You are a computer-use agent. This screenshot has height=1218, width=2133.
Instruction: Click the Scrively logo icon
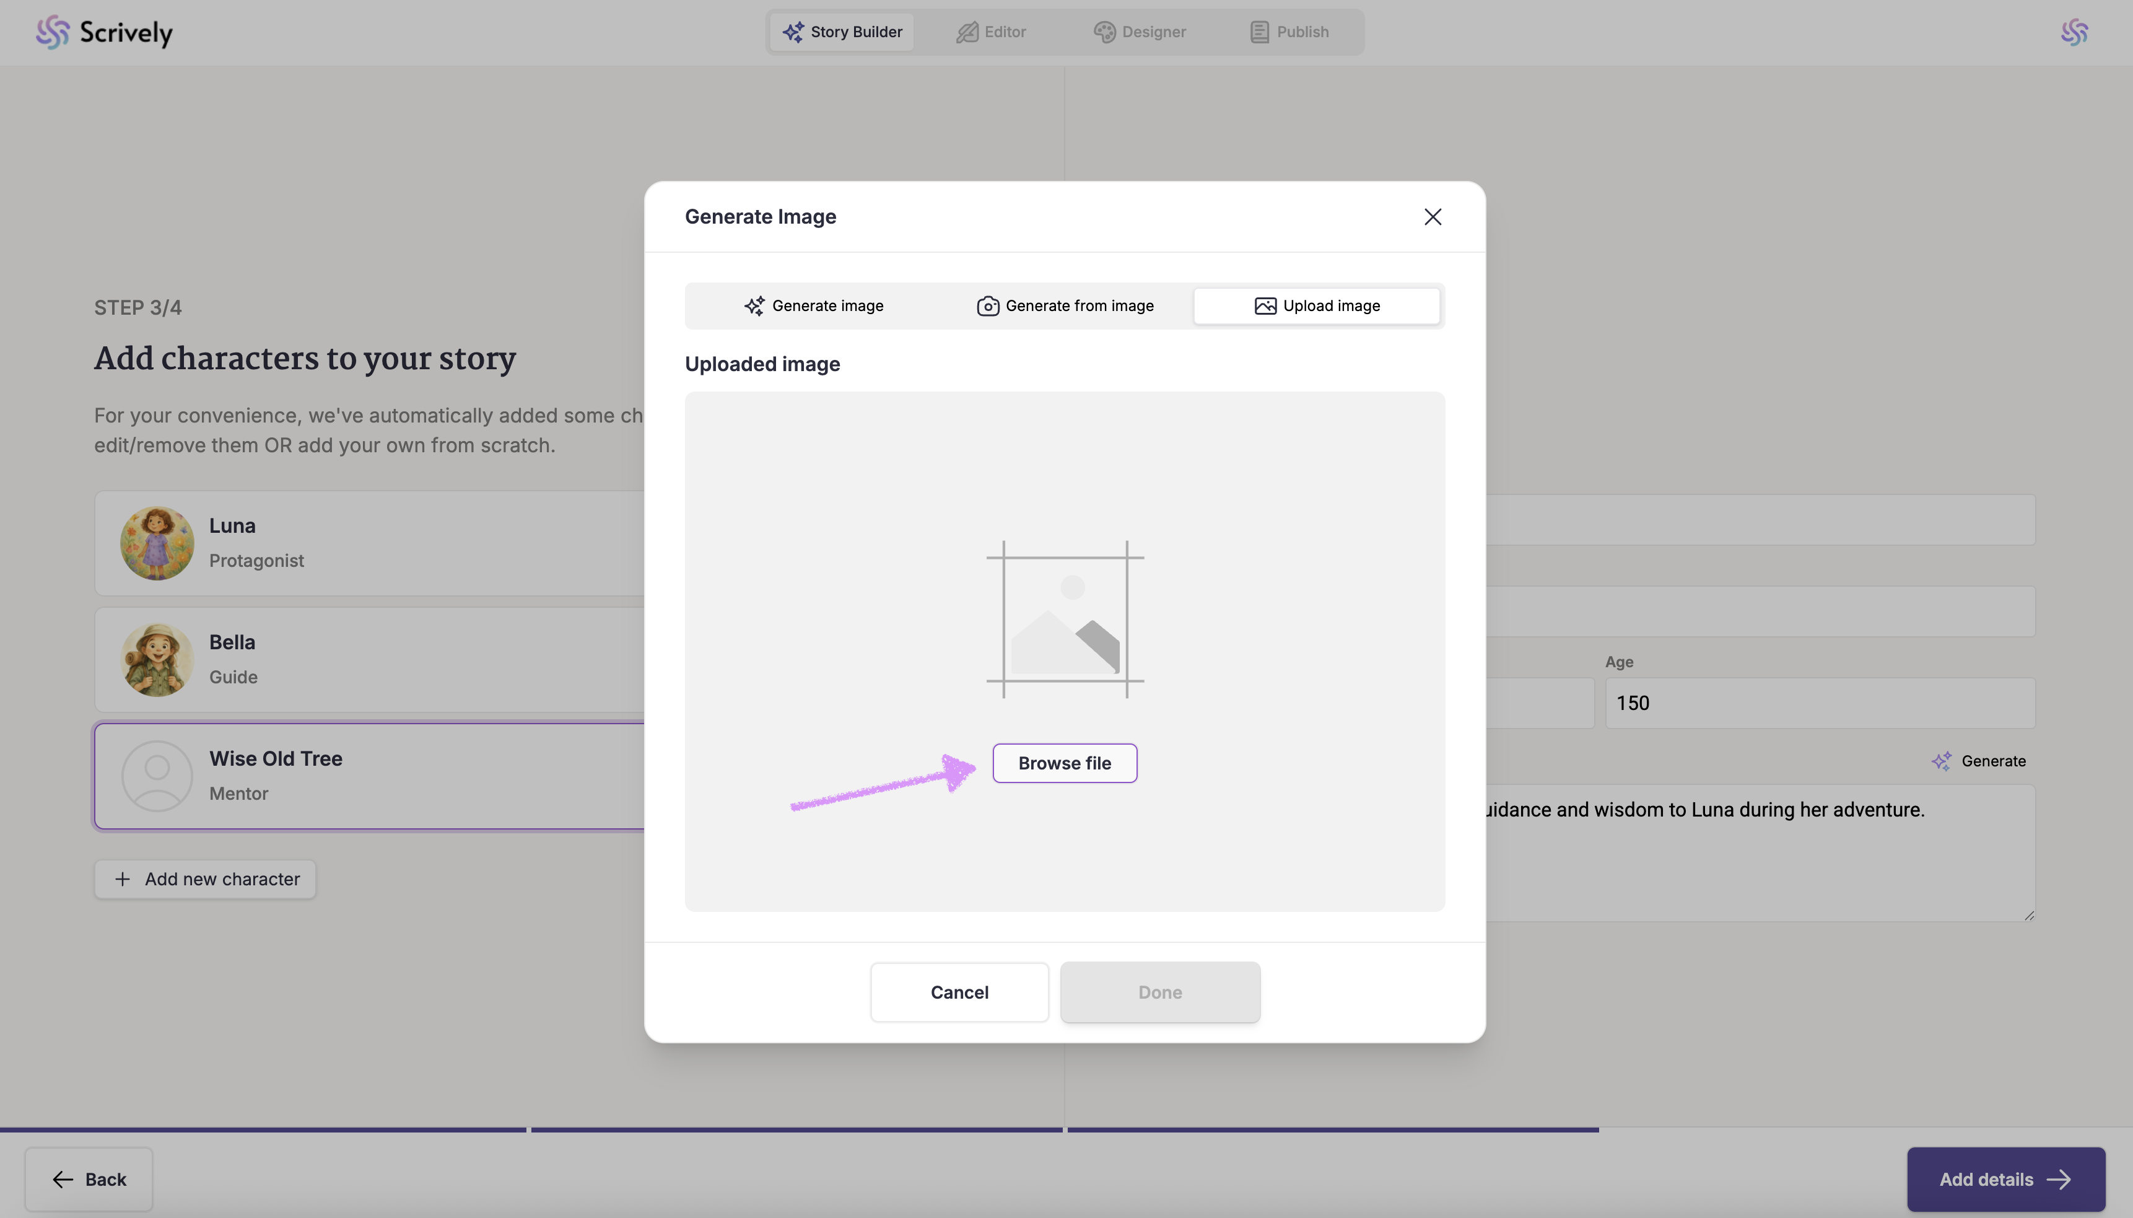53,33
